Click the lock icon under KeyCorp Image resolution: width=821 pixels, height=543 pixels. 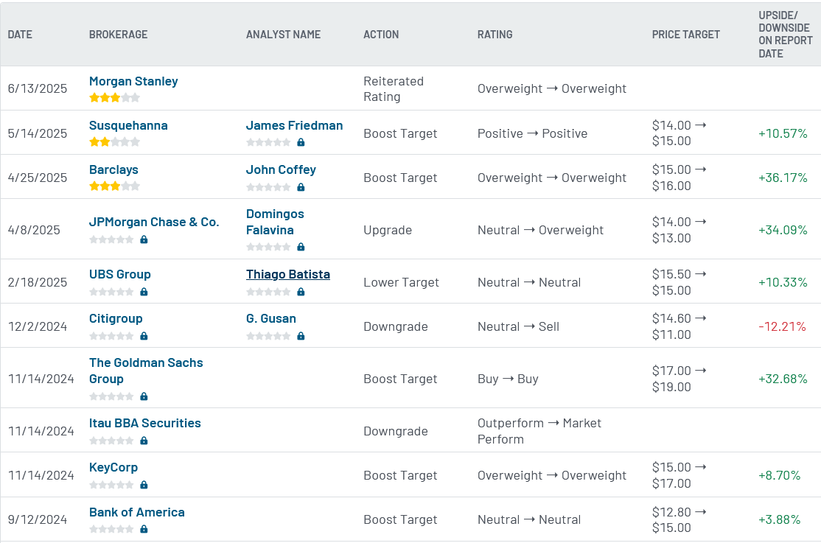pos(144,485)
